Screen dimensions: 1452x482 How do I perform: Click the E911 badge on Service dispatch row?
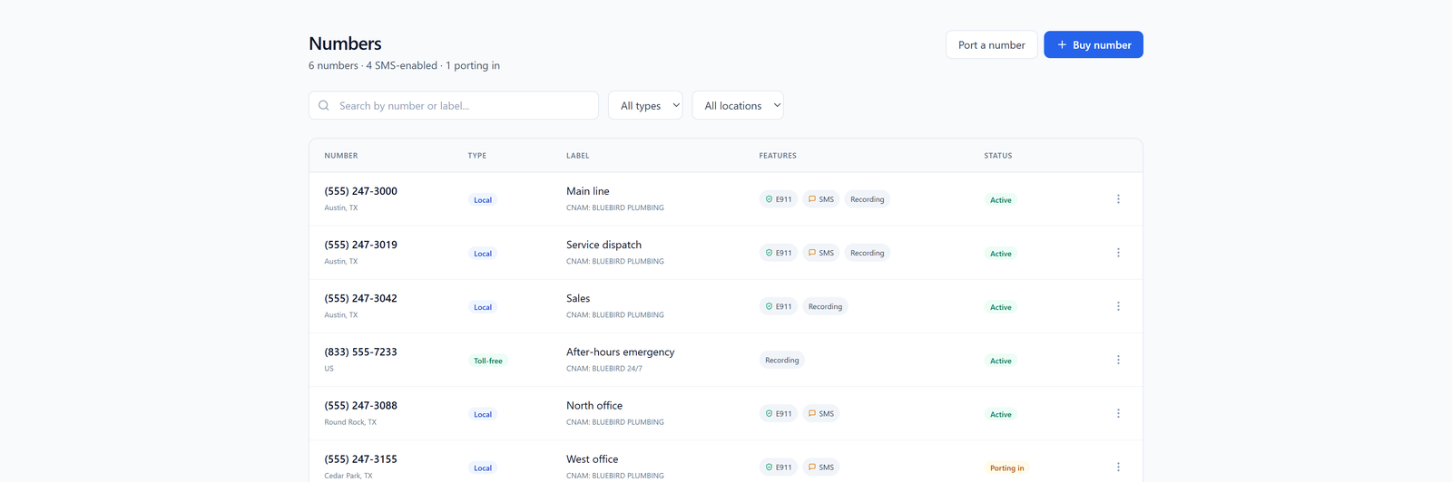tap(779, 253)
